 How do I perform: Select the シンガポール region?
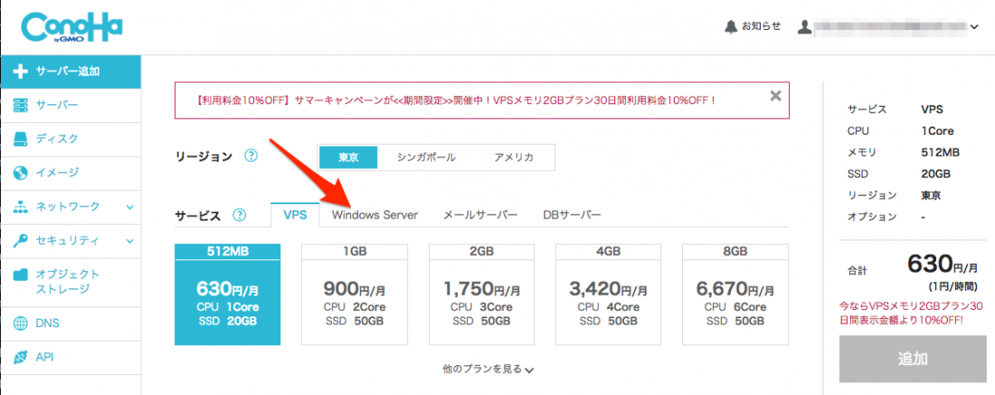(x=426, y=157)
